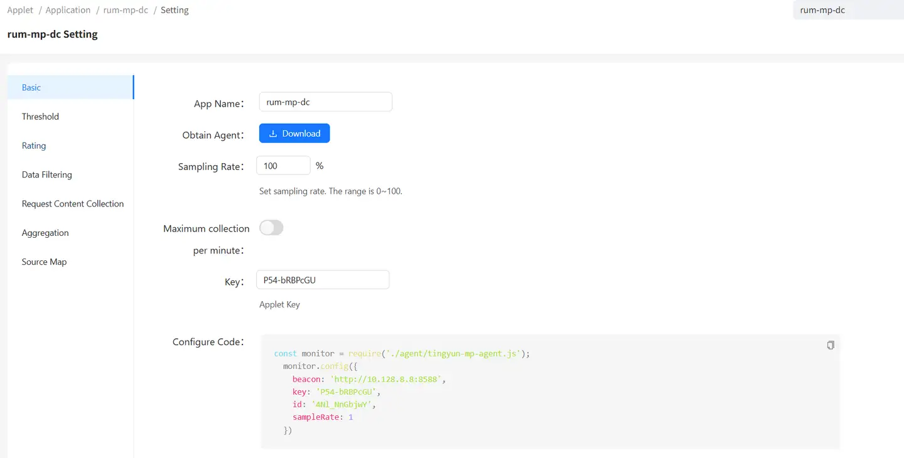Viewport: 904px width, 458px height.
Task: Click the Download agent button
Action: click(x=294, y=134)
